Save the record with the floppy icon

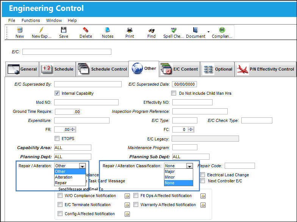(x=64, y=30)
